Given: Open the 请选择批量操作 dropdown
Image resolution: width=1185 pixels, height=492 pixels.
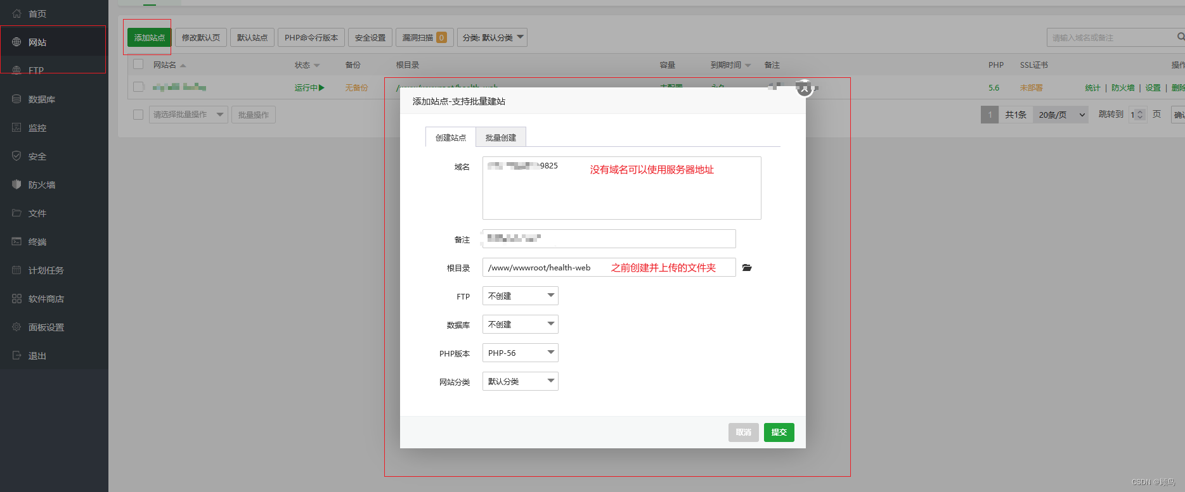Looking at the screenshot, I should pos(188,115).
